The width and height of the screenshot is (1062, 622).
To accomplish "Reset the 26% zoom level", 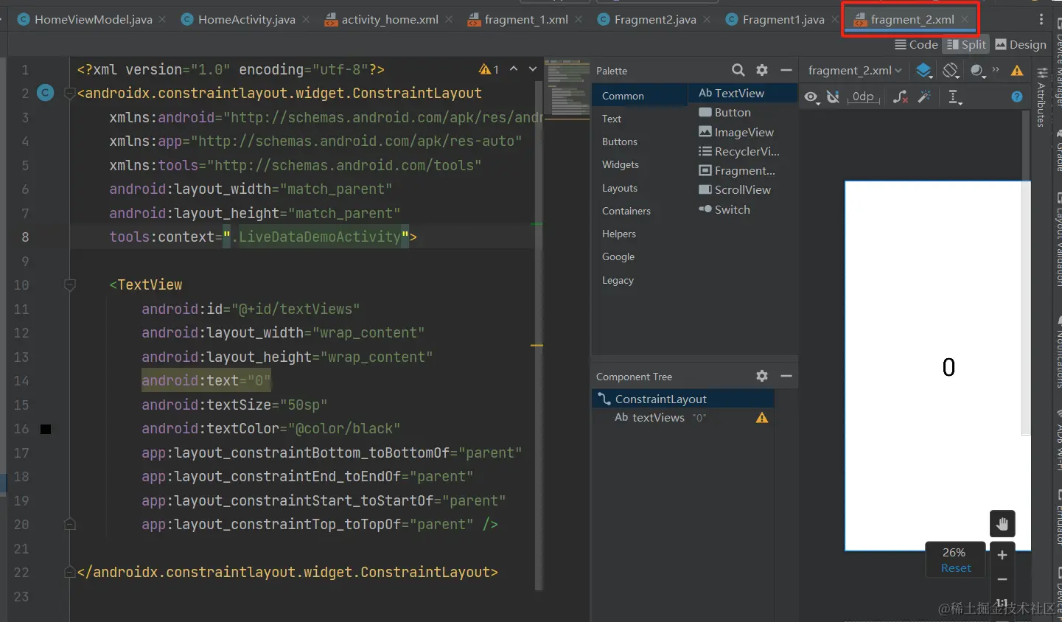I will coord(956,568).
